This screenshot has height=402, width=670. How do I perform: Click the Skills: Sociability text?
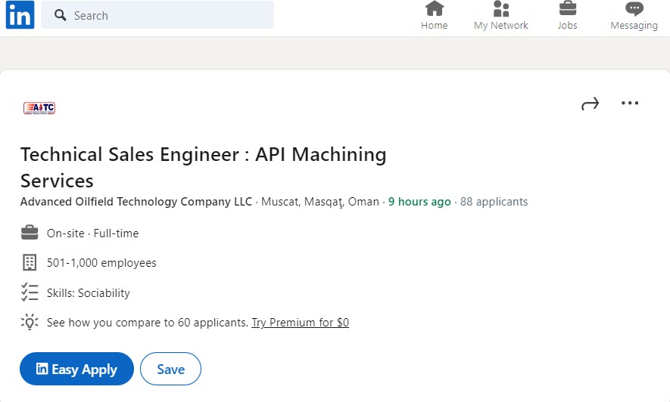89,293
